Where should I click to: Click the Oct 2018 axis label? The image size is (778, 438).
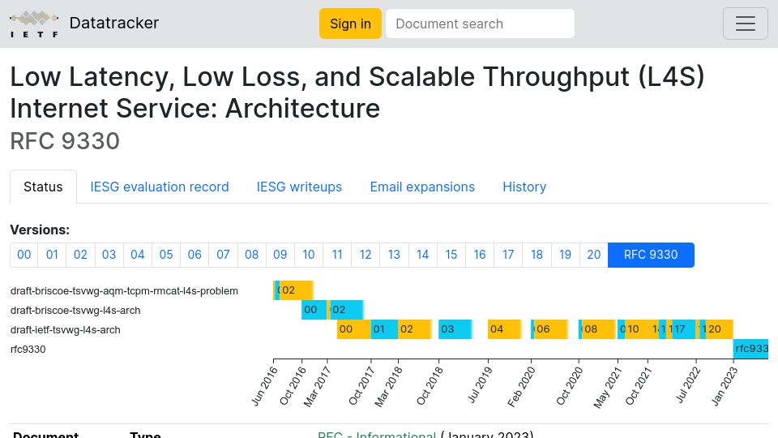pos(430,386)
